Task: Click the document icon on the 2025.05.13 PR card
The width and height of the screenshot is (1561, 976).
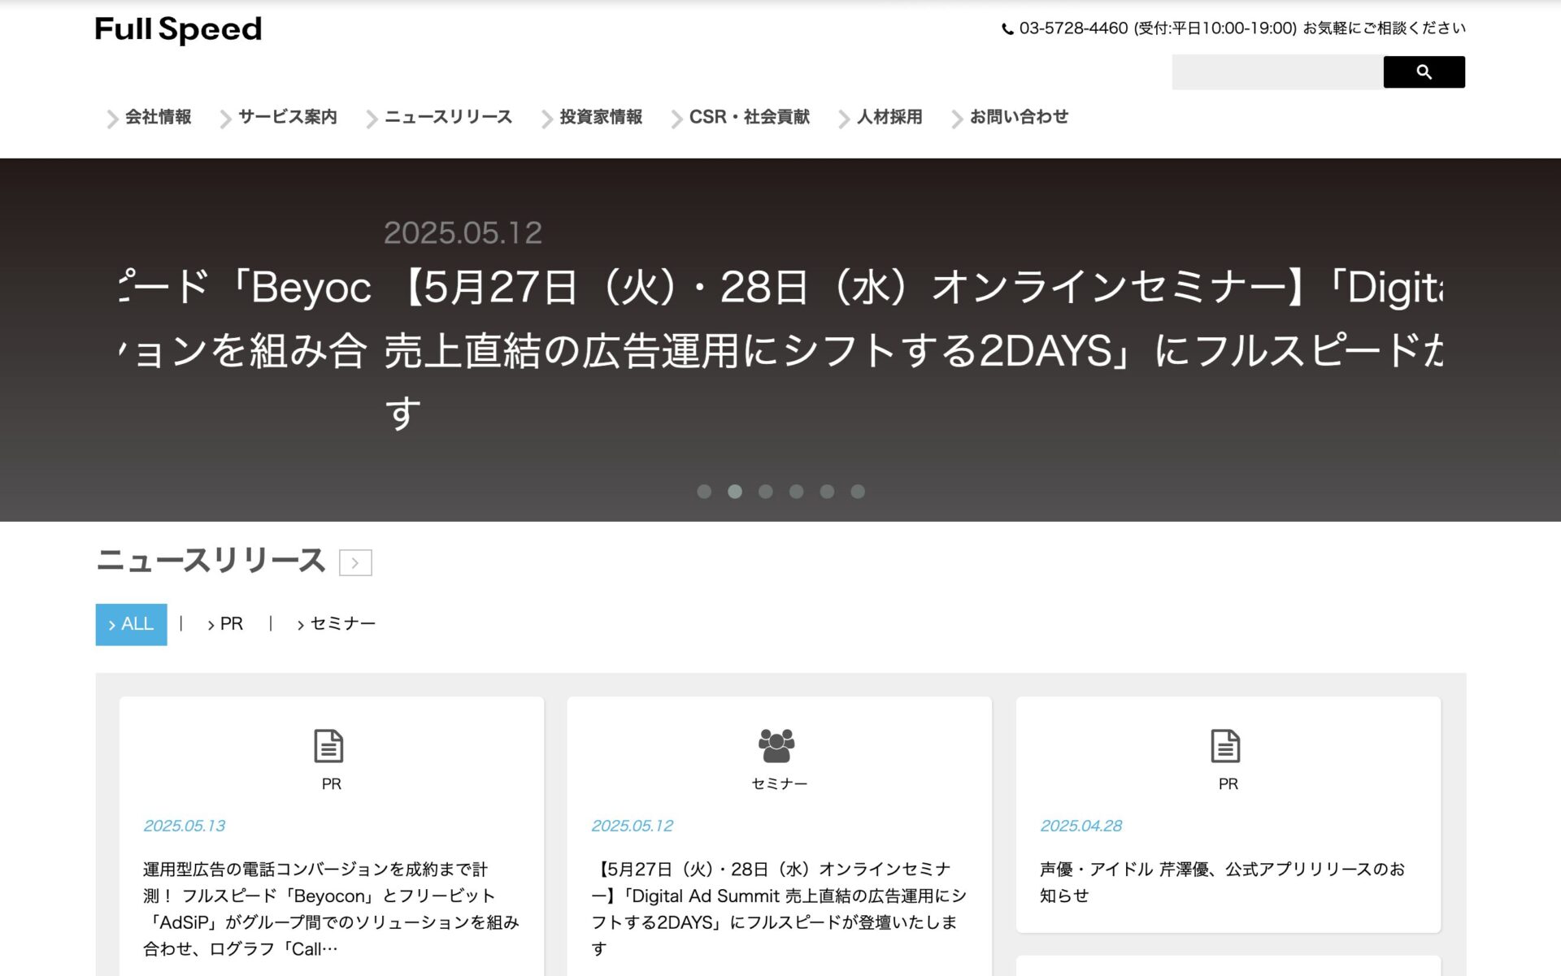Action: tap(329, 746)
